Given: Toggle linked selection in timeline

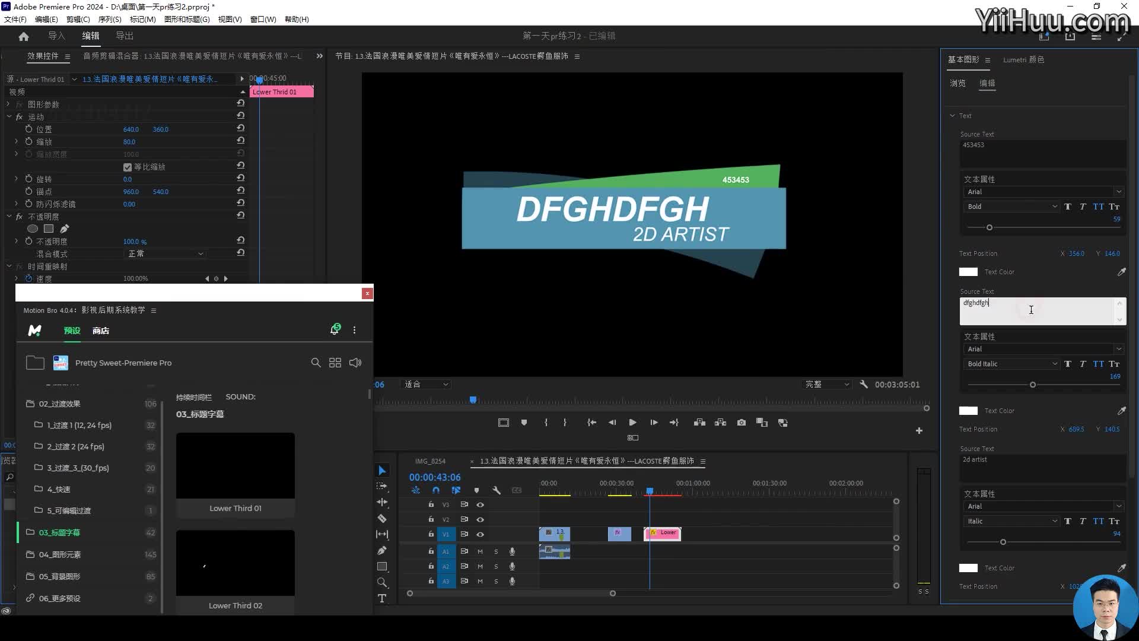Looking at the screenshot, I should (x=456, y=490).
